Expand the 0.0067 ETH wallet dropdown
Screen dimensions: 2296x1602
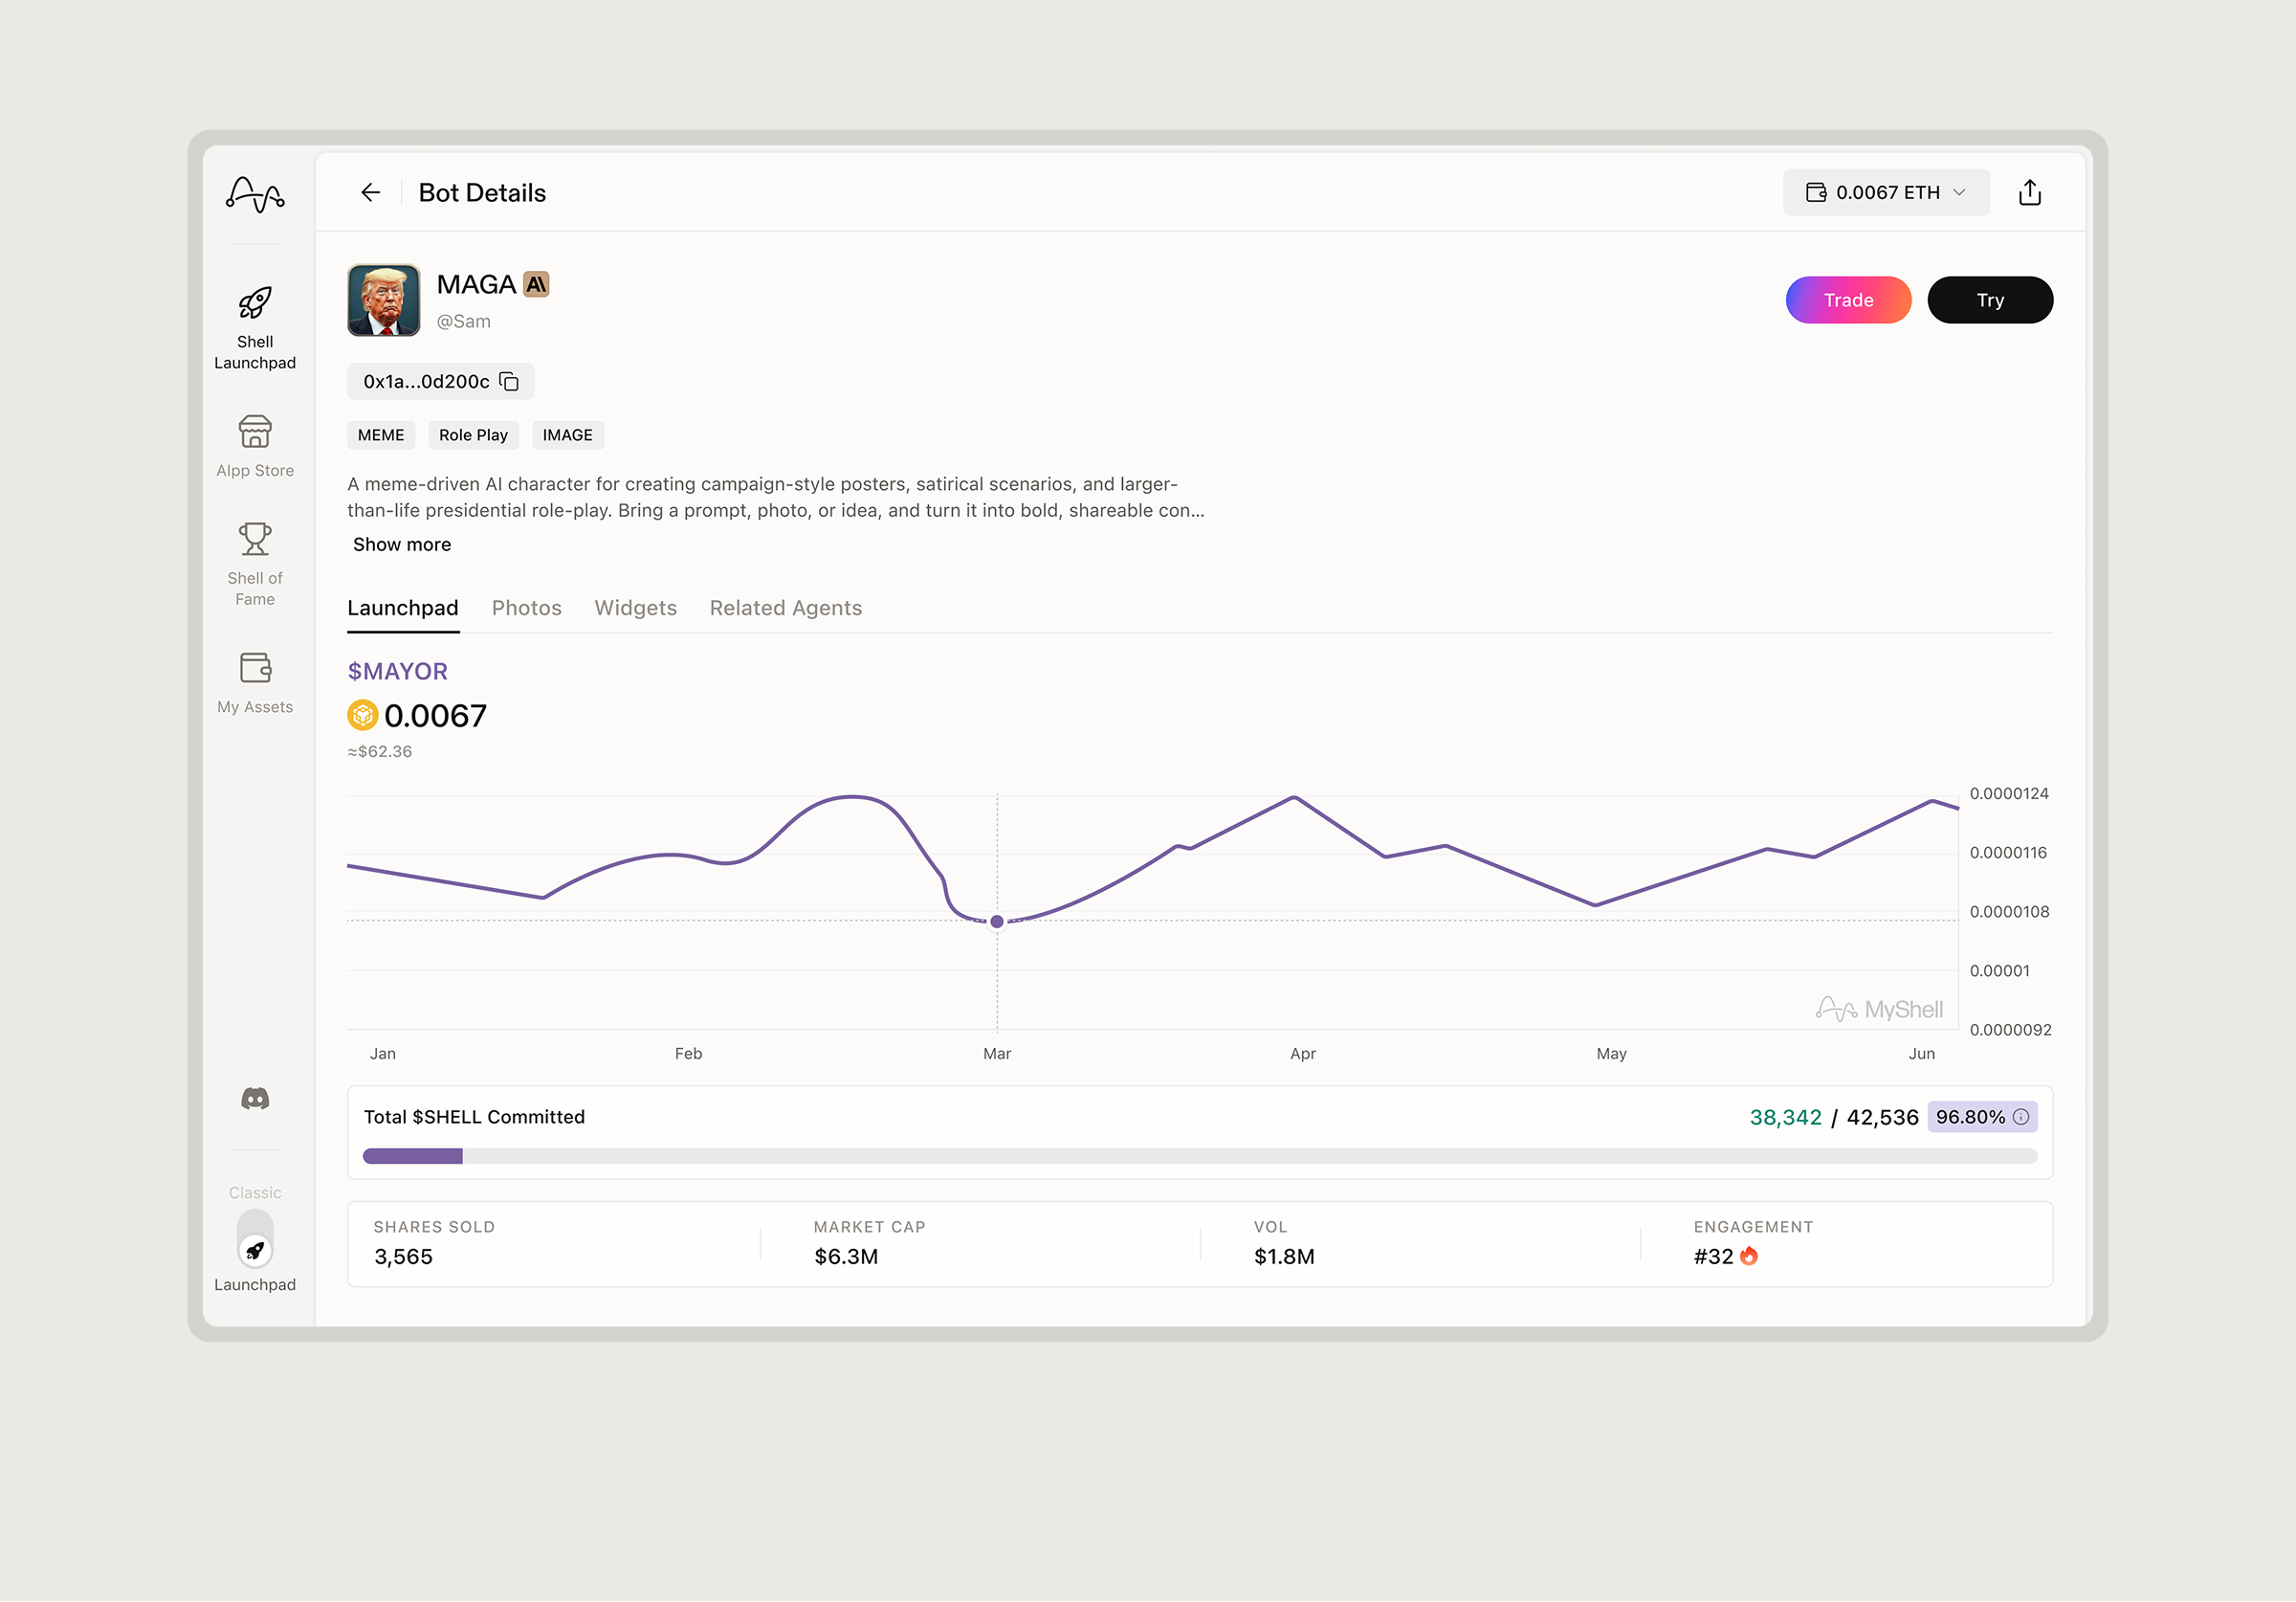(1886, 192)
